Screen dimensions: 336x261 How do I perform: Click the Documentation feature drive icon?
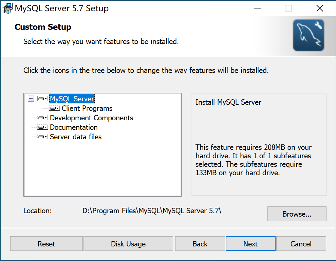pos(40,127)
